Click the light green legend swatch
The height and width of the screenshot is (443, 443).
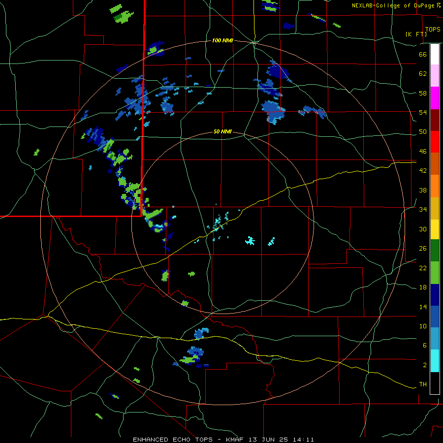point(435,273)
